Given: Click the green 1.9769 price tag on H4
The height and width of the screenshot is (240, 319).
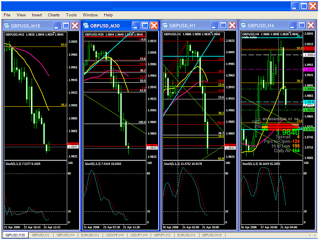Looking at the screenshot, I should pyautogui.click(x=309, y=129).
